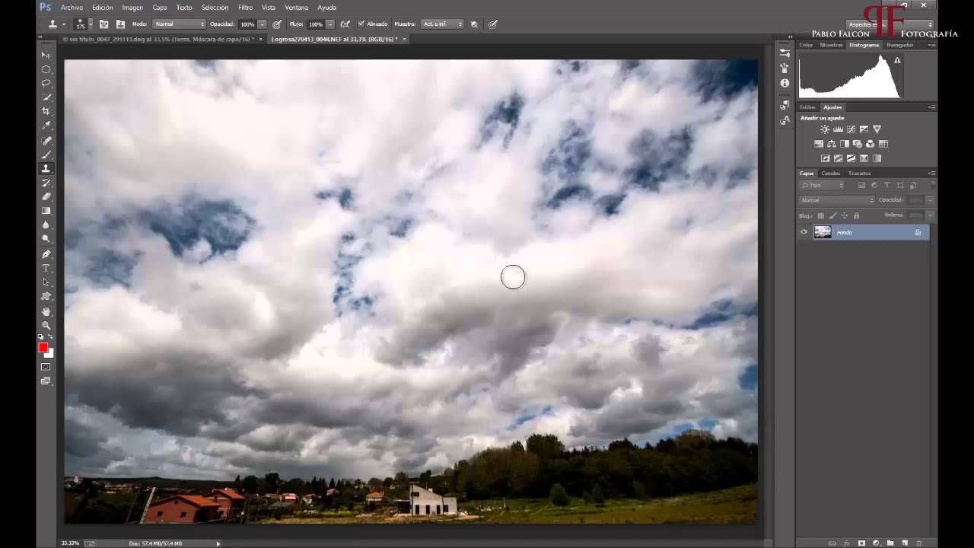Image resolution: width=974 pixels, height=548 pixels.
Task: Select the Eyedropper tool
Action: [x=46, y=126]
